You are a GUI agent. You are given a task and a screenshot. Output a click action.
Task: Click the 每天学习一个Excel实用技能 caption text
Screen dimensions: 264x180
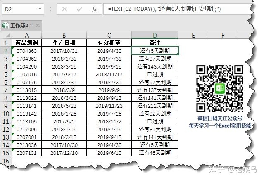(220, 126)
